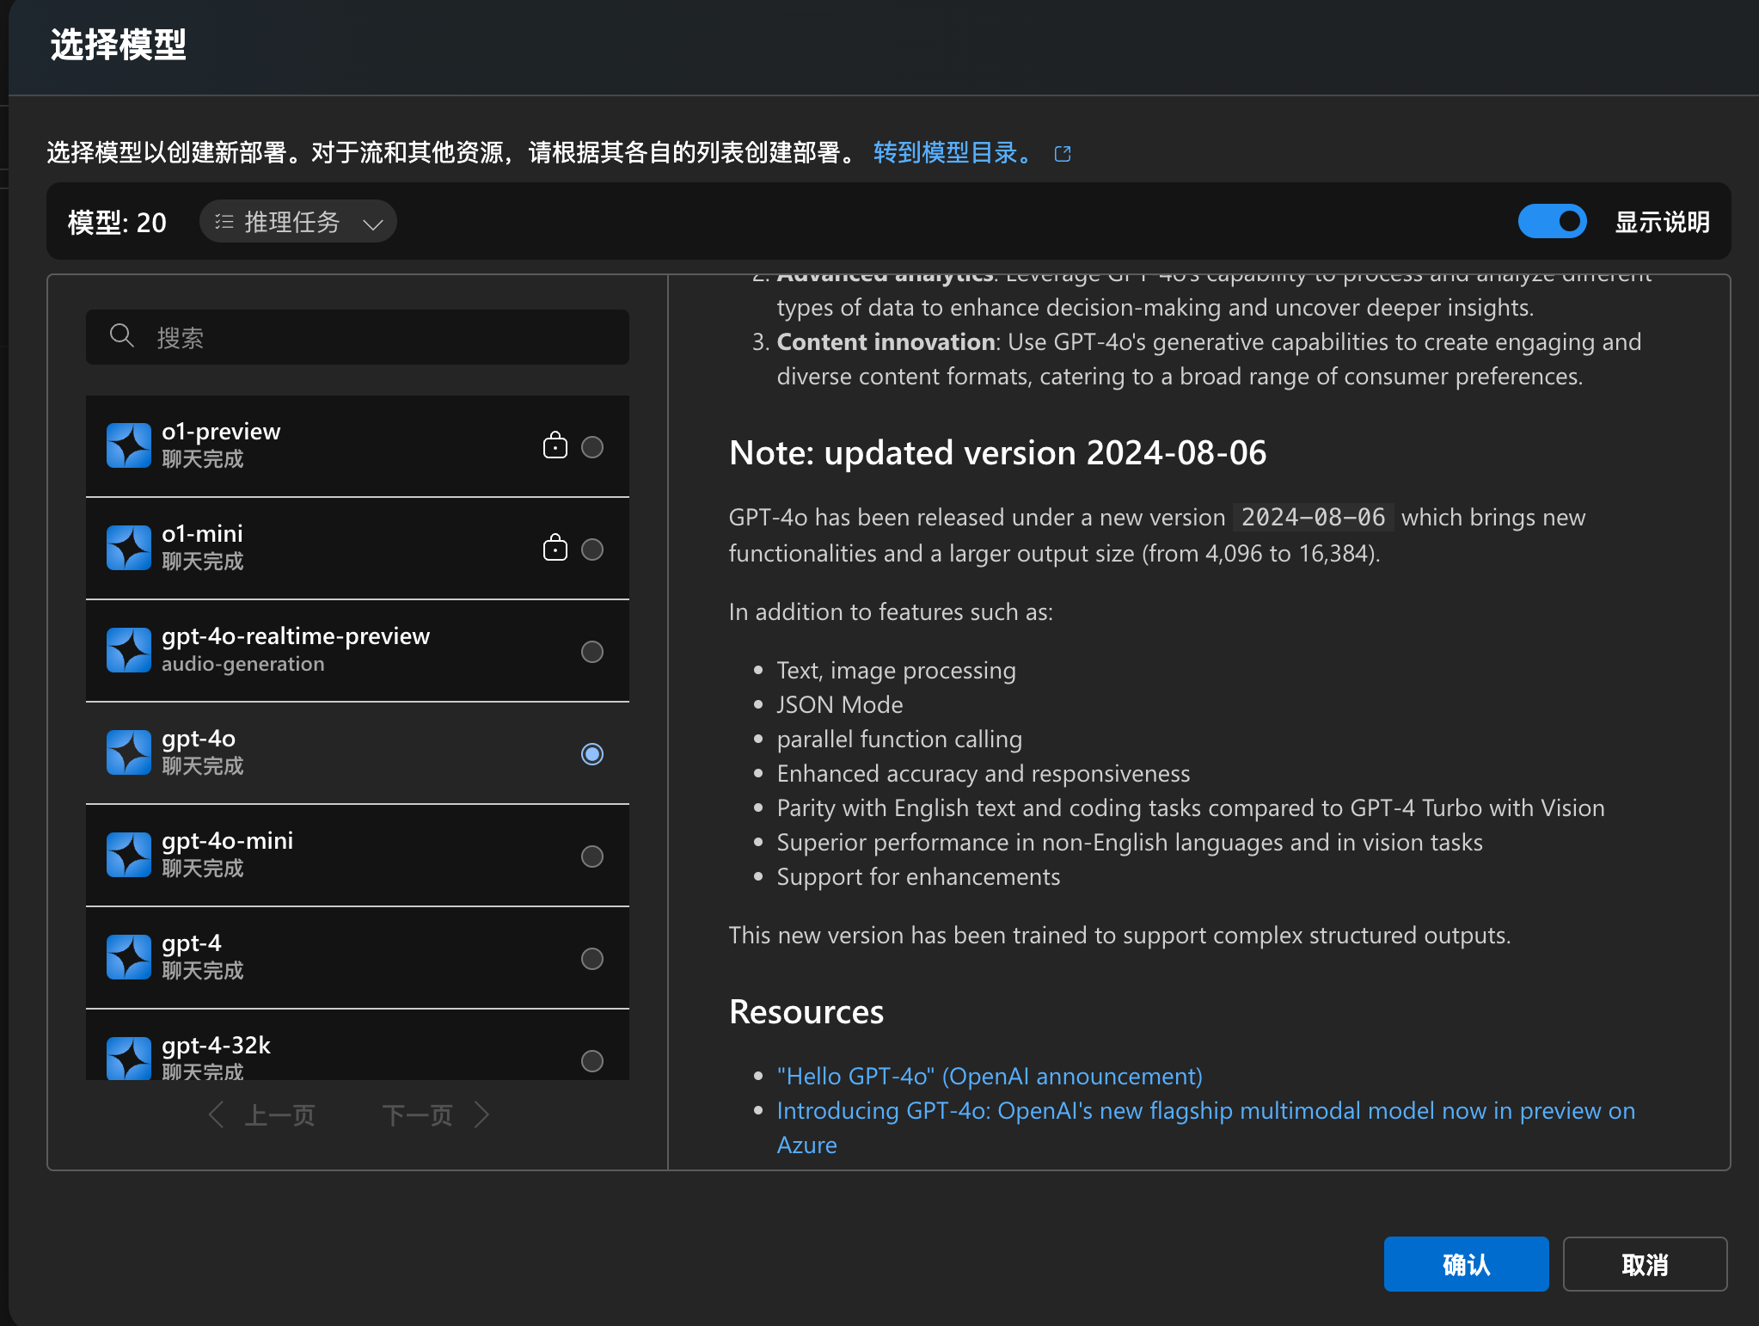Click the 搜索 model search field
The width and height of the screenshot is (1759, 1326).
358,337
